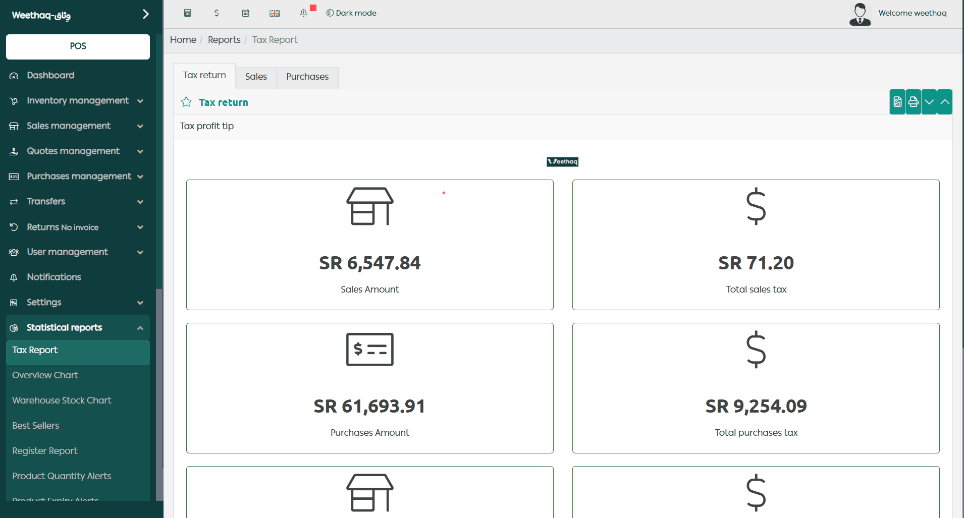Image resolution: width=964 pixels, height=518 pixels.
Task: Click the UK flag language icon
Action: (275, 13)
